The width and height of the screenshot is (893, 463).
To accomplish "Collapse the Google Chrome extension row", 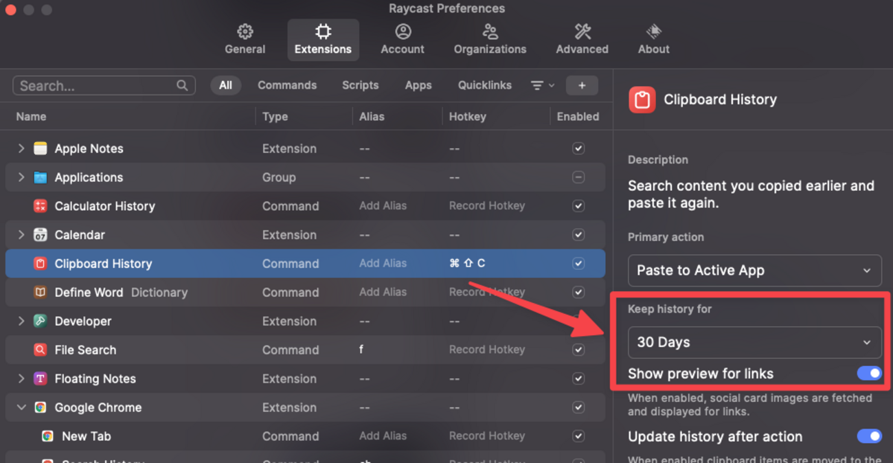I will click(x=21, y=407).
